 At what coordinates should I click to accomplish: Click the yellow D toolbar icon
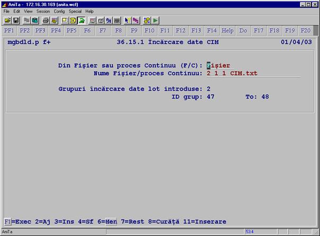click(73, 20)
